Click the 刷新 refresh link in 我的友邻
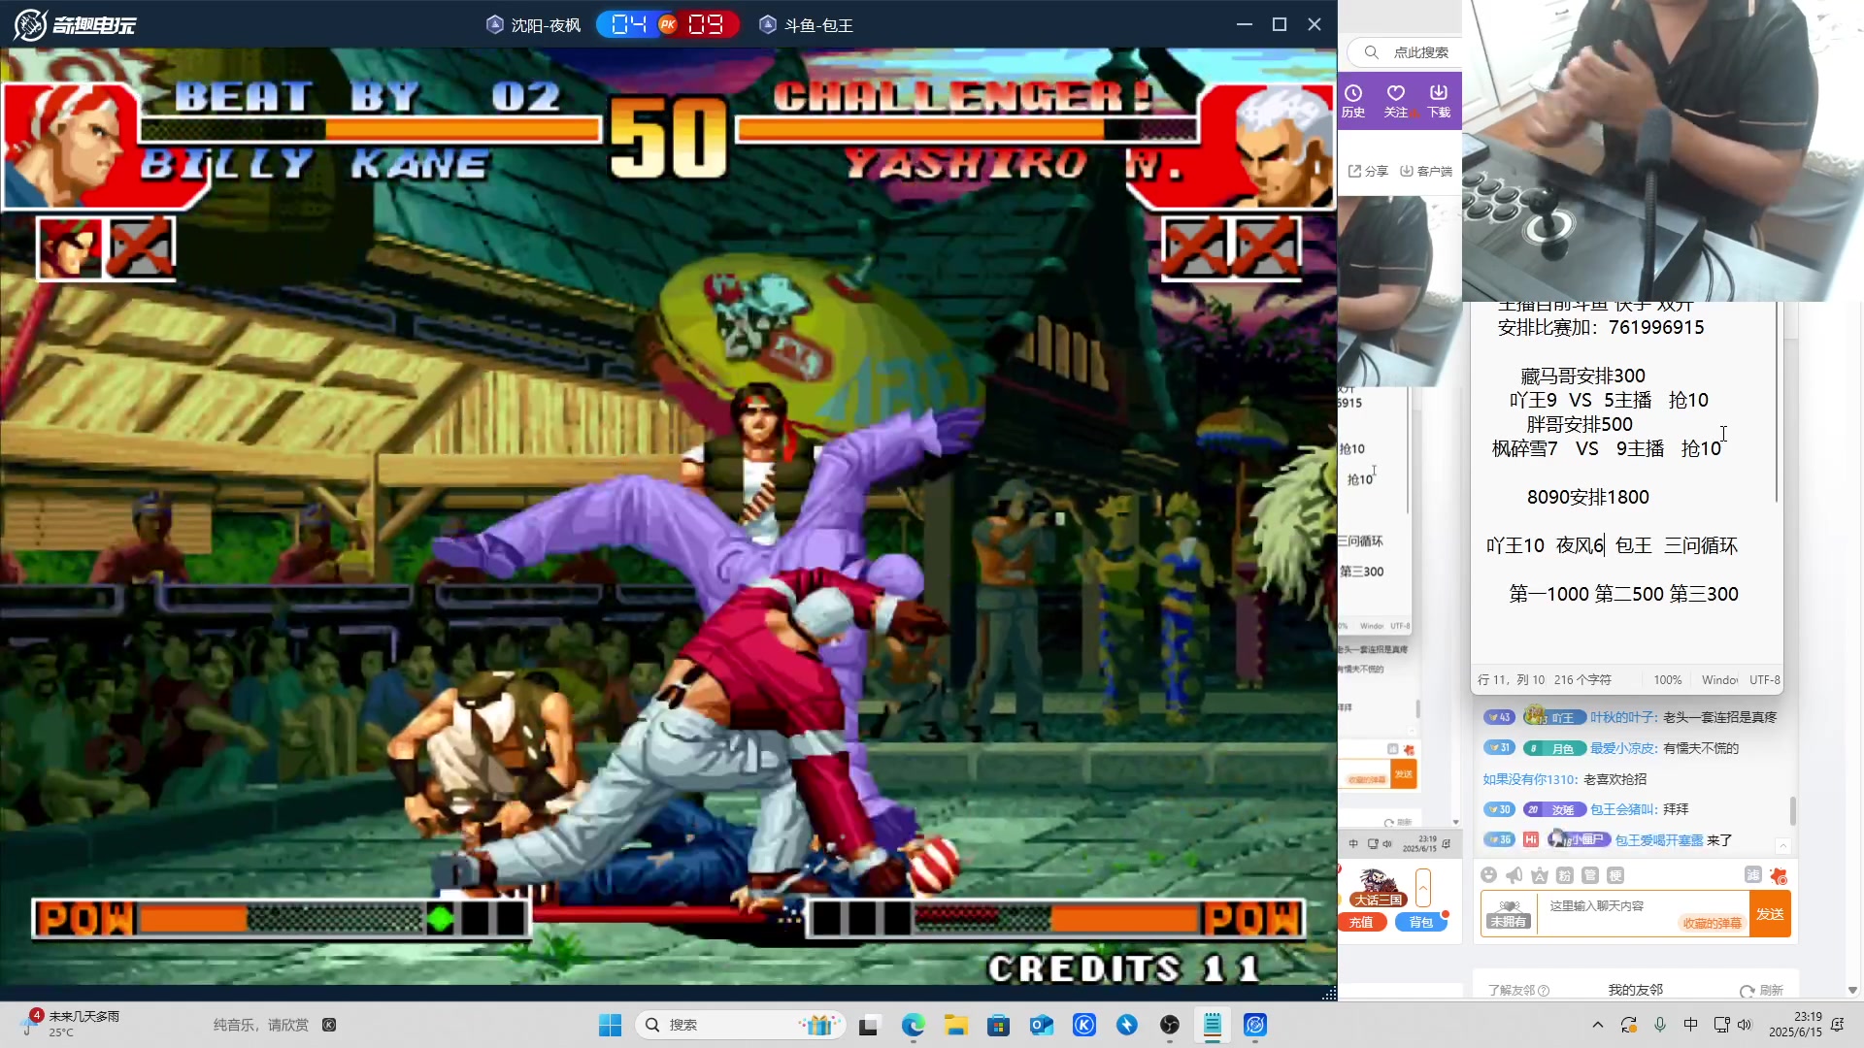 coord(1762,990)
